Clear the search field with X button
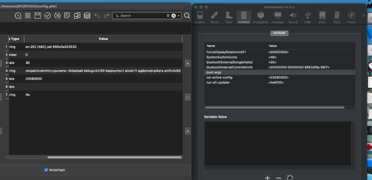The width and height of the screenshot is (372, 180). (x=174, y=15)
